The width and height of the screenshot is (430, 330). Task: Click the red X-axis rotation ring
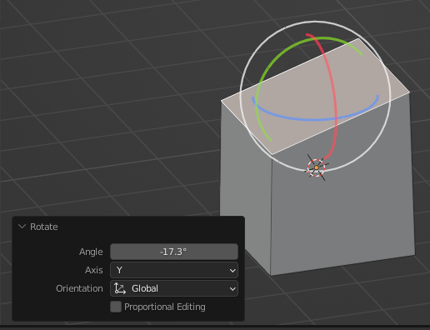pos(334,92)
